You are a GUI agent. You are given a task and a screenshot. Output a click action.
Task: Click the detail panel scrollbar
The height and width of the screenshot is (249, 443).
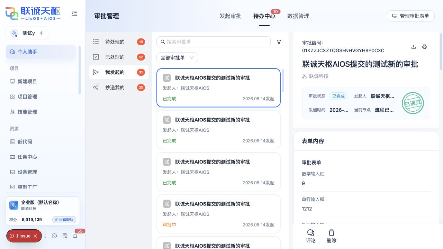(x=441, y=51)
